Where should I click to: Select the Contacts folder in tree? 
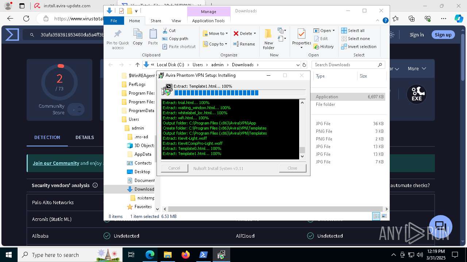[x=143, y=163]
